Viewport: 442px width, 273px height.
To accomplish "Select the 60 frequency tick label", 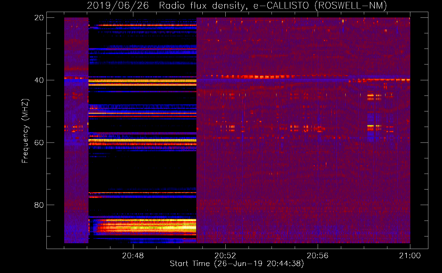I will click(x=39, y=143).
